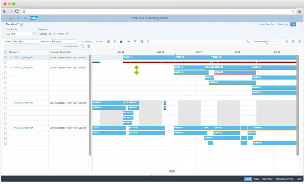Zoom in the Gantt chart
Screen dimensions: 305x184
click(287, 42)
